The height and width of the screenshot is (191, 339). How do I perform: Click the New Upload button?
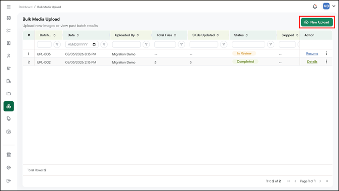coord(317,22)
